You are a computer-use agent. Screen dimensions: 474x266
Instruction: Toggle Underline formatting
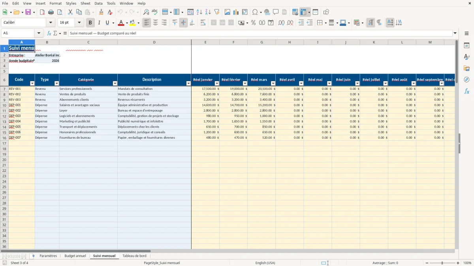coord(107,23)
